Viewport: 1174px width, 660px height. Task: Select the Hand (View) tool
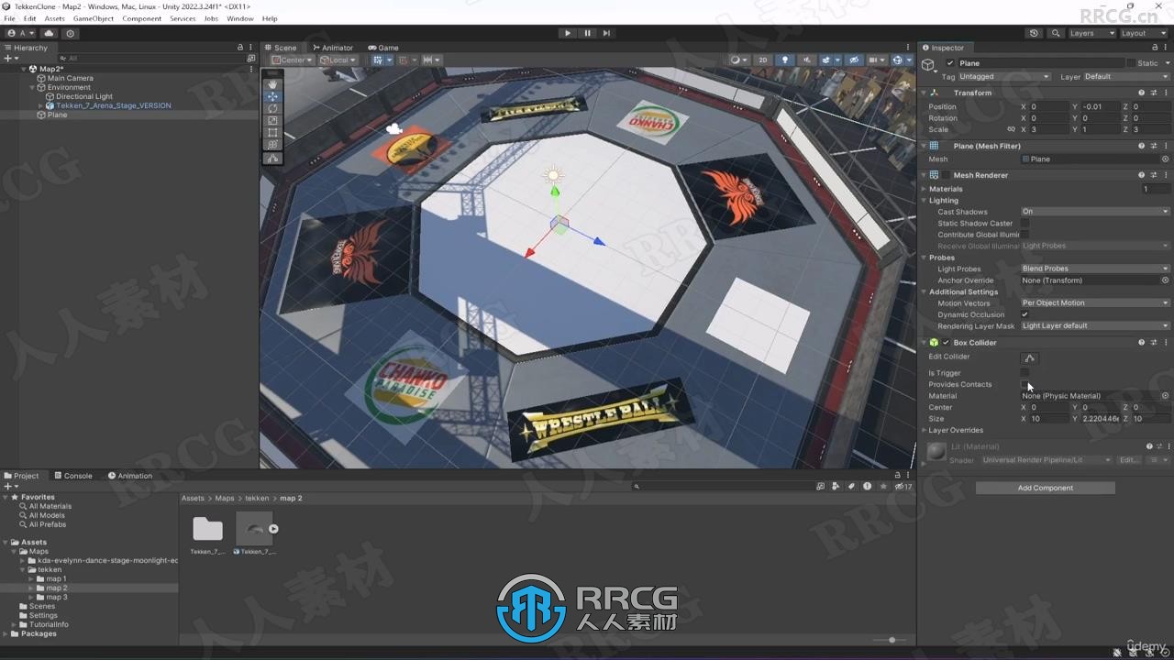point(272,84)
